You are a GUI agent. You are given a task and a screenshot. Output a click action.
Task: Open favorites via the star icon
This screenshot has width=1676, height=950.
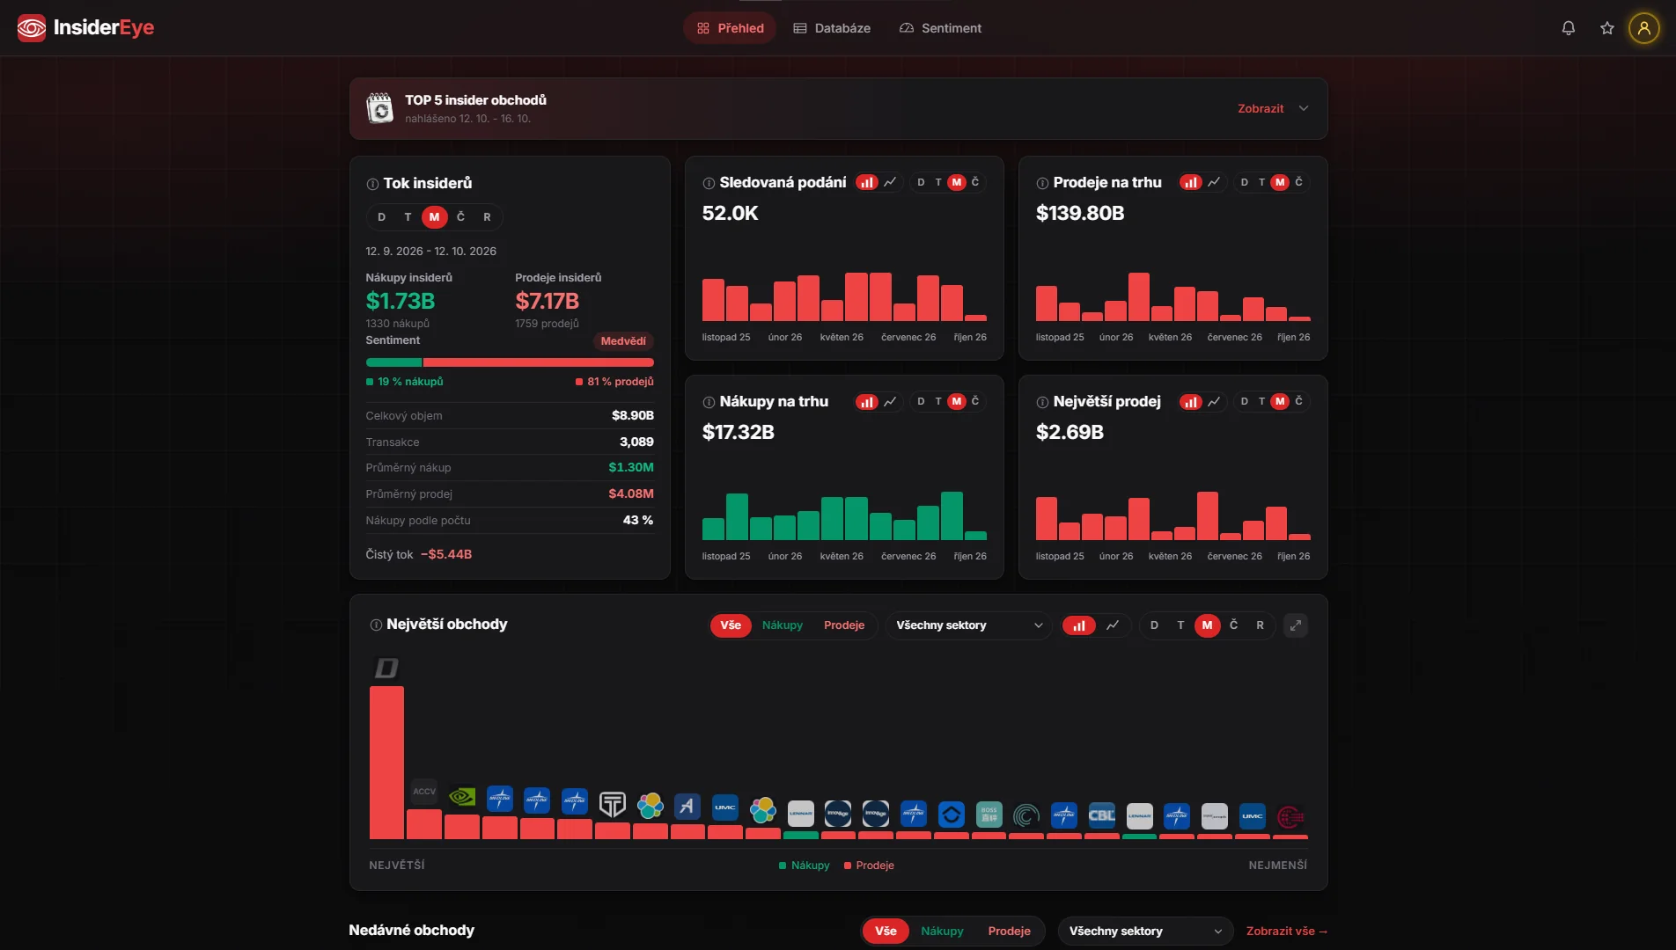point(1607,28)
